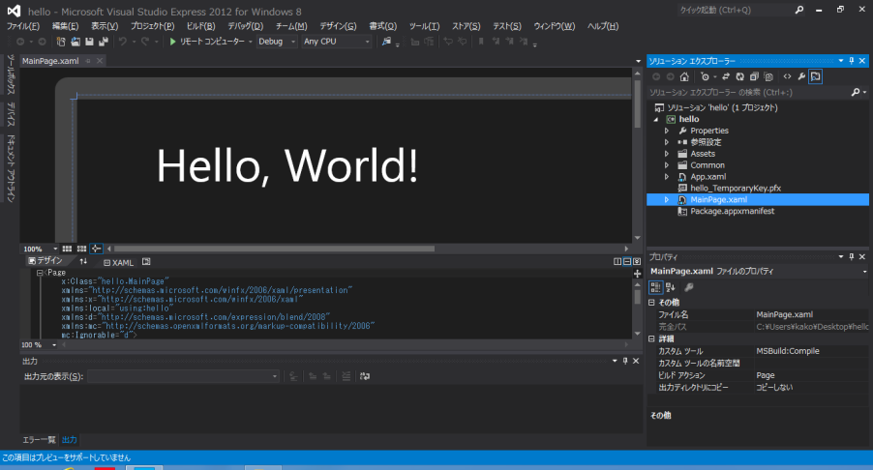Screen dimensions: 873x470
Task: Swap designer and XAML panes with the arrows icon
Action: point(83,262)
